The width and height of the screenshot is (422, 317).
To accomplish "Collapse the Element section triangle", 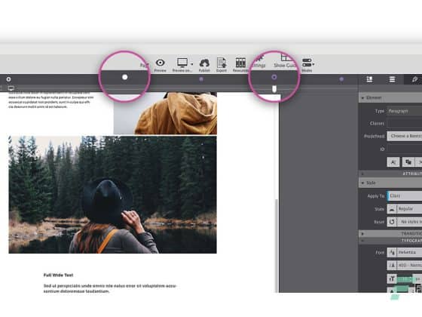I will coord(362,98).
